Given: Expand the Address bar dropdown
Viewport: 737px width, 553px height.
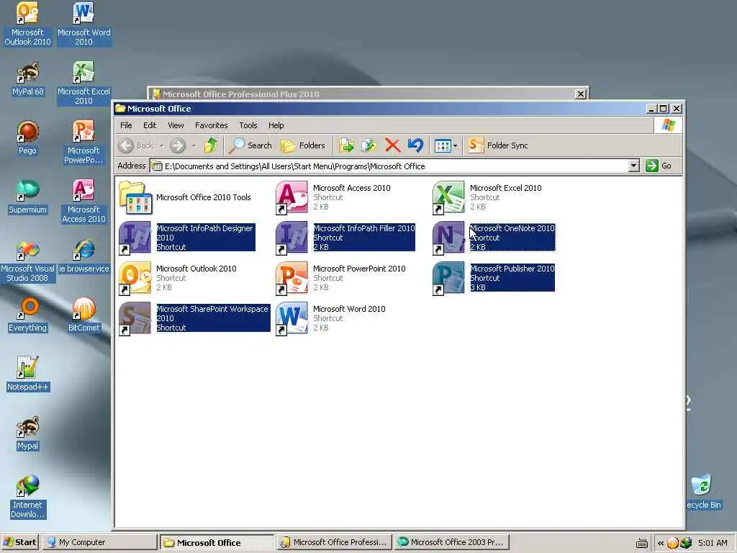Looking at the screenshot, I should [633, 166].
